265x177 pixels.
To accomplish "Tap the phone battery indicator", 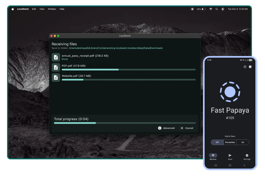I will click(251, 60).
